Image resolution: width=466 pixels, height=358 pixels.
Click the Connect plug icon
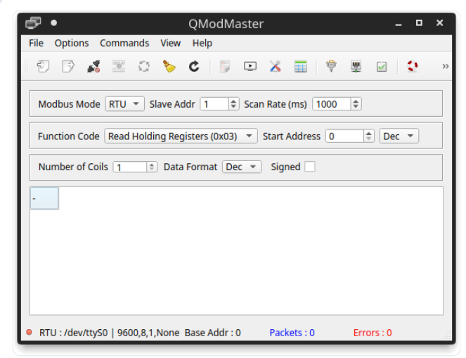point(93,66)
